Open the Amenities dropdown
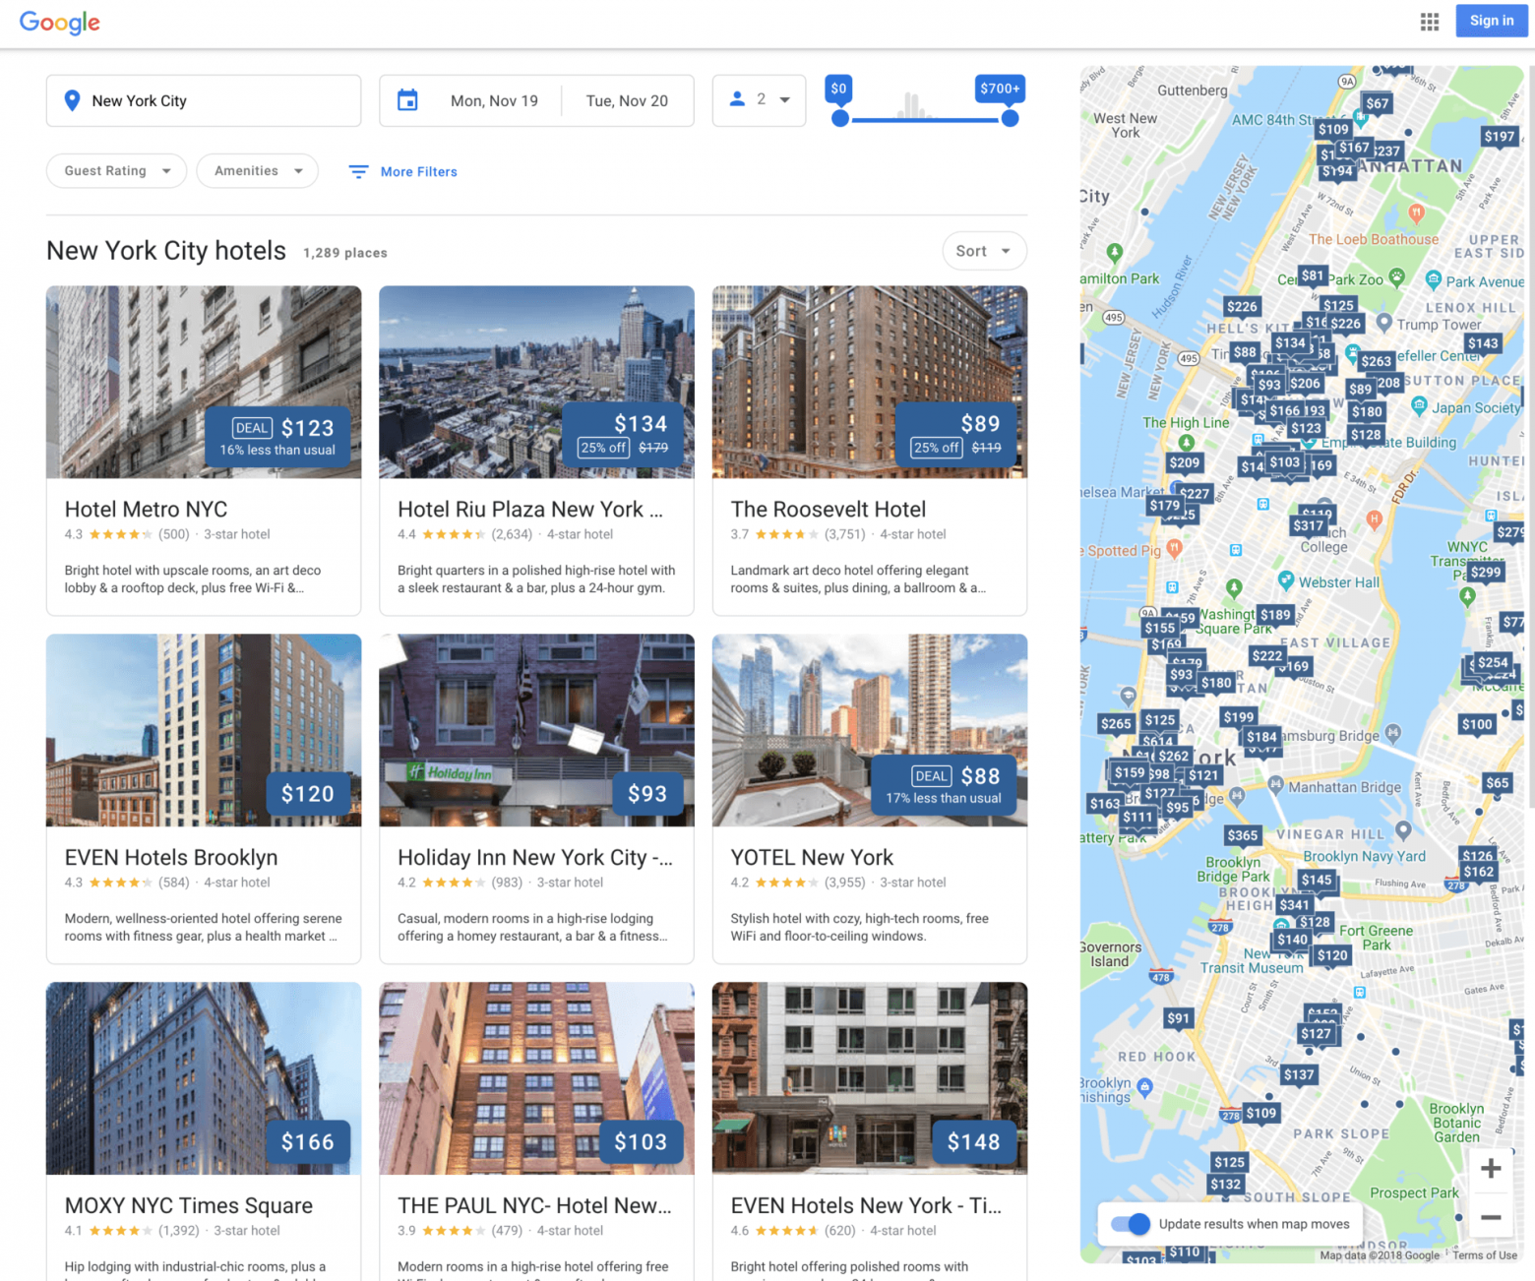Viewport: 1535px width, 1281px height. point(257,171)
